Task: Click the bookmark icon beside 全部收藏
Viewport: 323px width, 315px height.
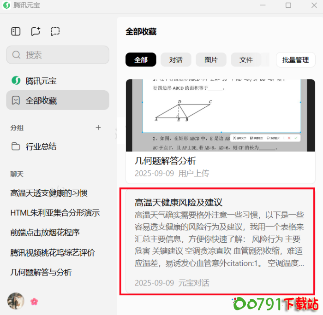Action: click(16, 100)
